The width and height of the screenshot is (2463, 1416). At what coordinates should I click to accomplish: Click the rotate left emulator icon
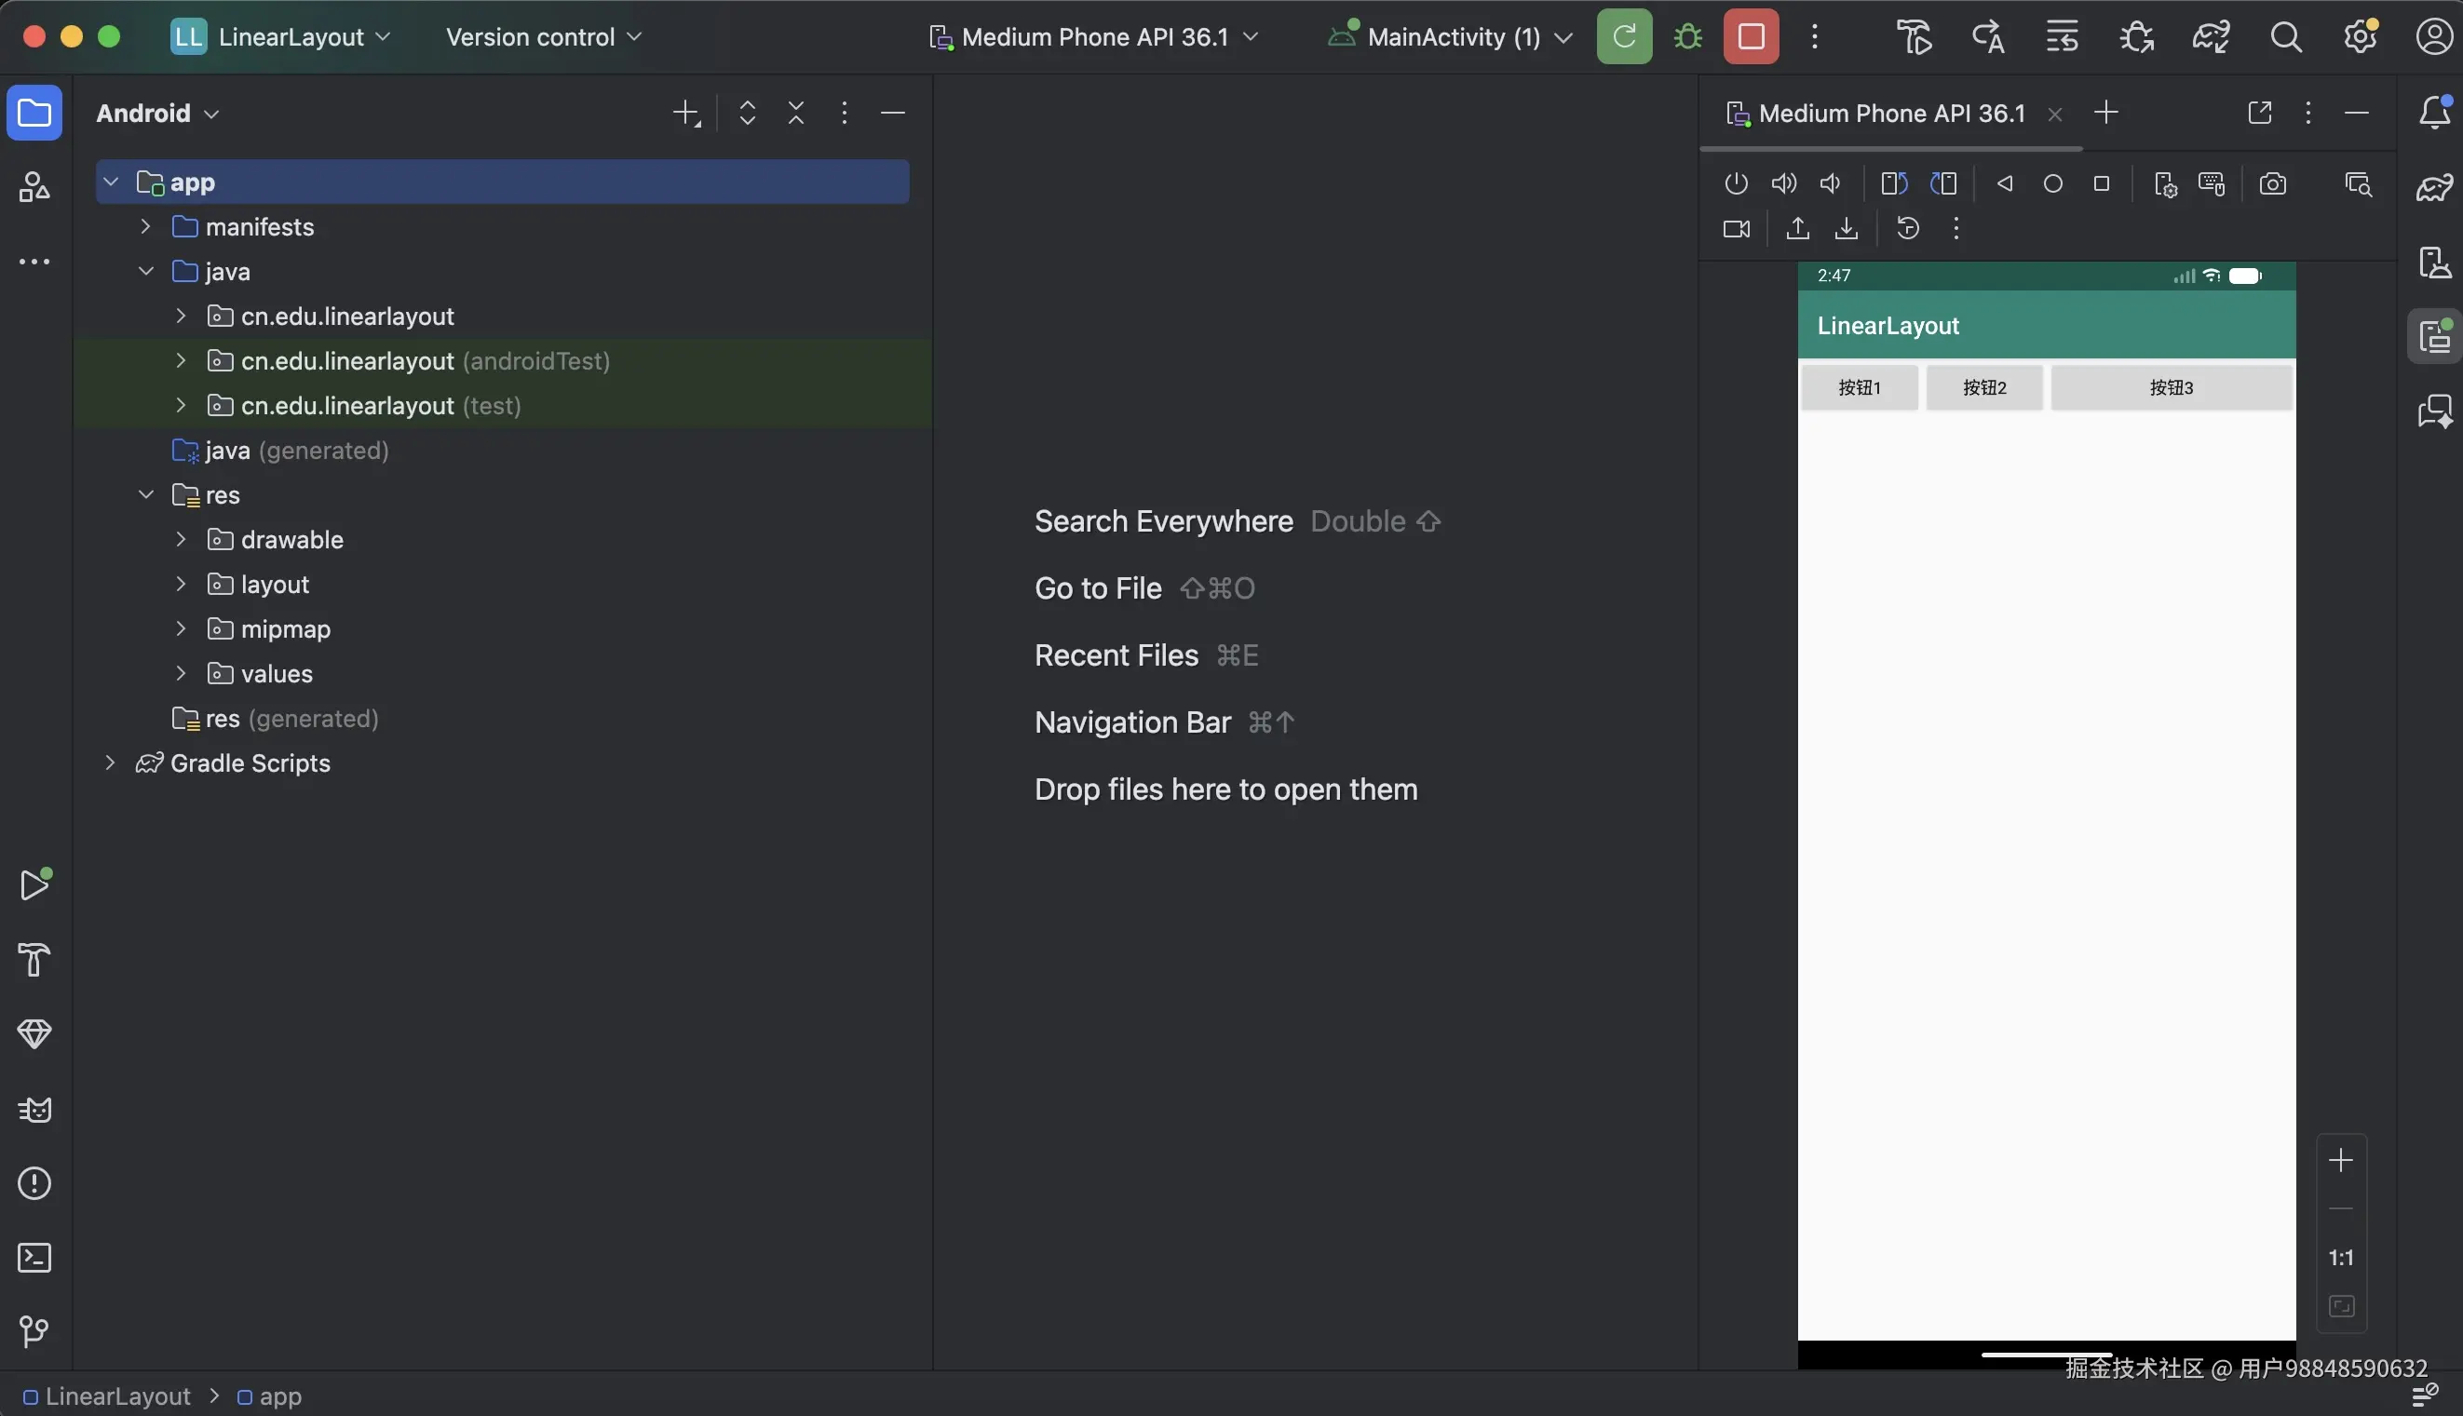point(1893,183)
